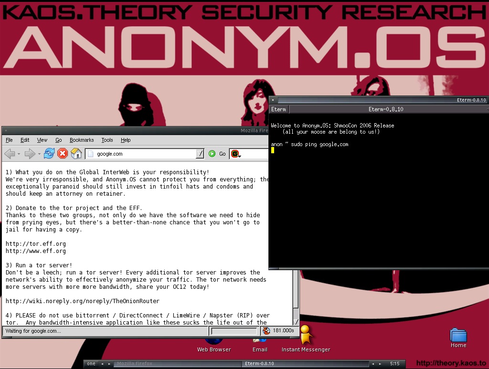Open the Back history dropdown arrow

(x=19, y=154)
